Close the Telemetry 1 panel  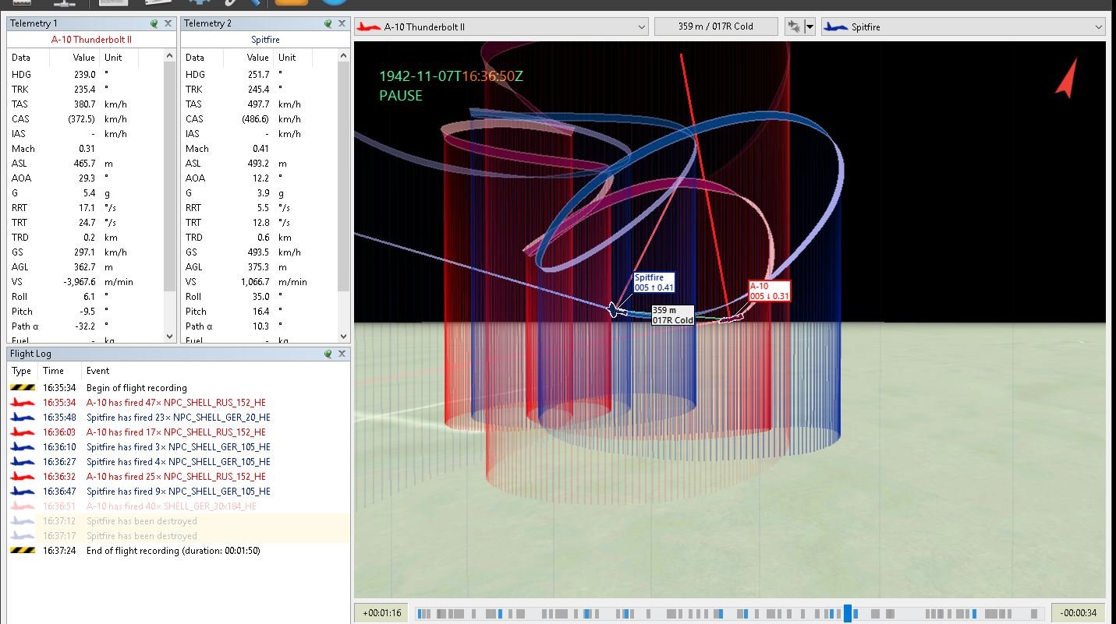point(168,23)
